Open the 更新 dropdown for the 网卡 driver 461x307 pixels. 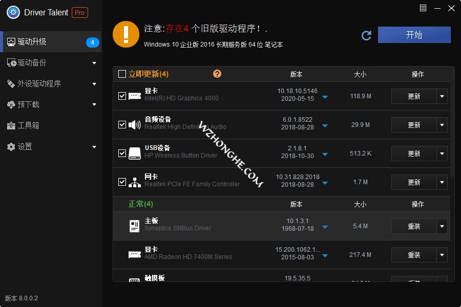pos(442,182)
